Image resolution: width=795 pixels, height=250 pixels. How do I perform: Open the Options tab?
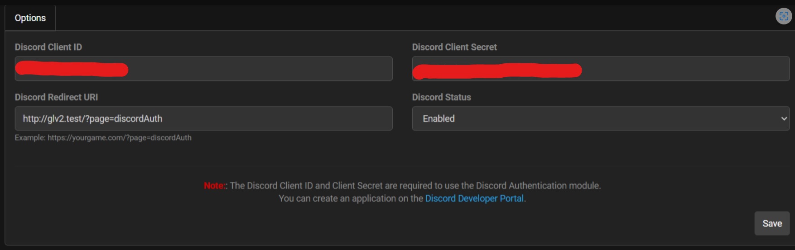pyautogui.click(x=30, y=18)
